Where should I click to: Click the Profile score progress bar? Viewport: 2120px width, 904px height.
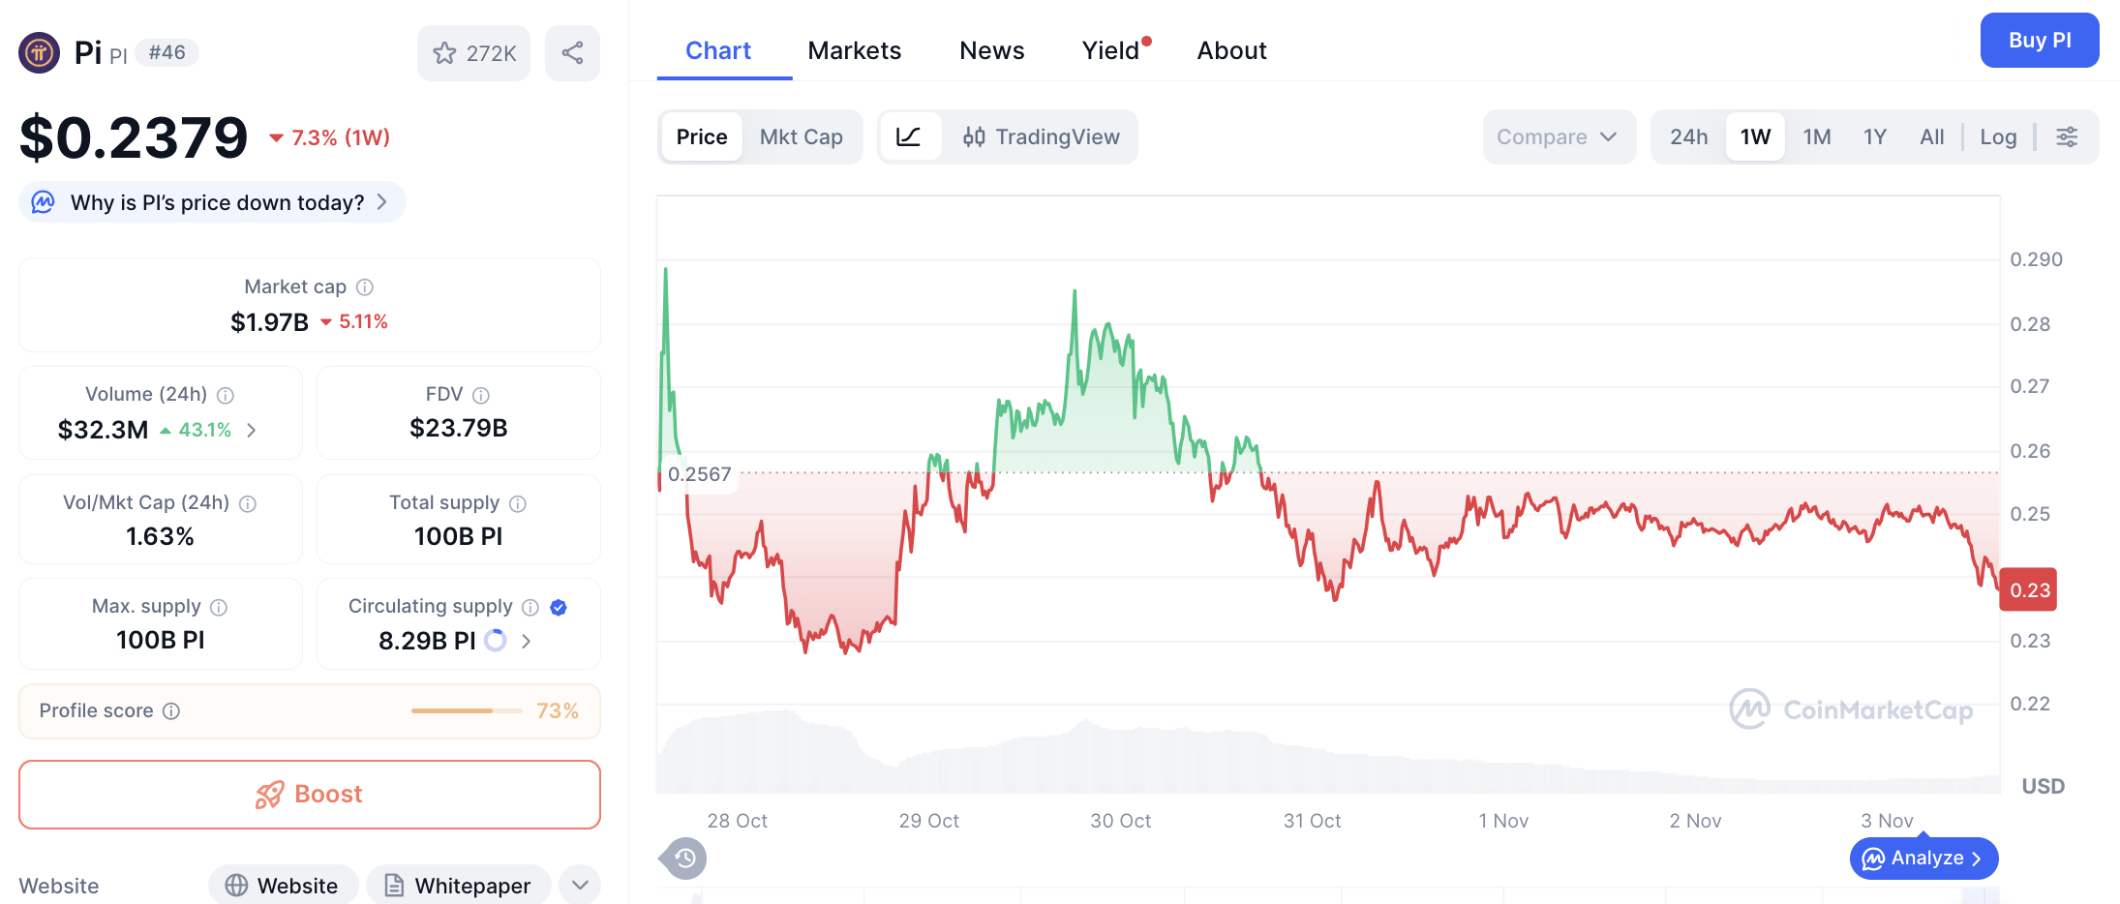click(x=466, y=710)
